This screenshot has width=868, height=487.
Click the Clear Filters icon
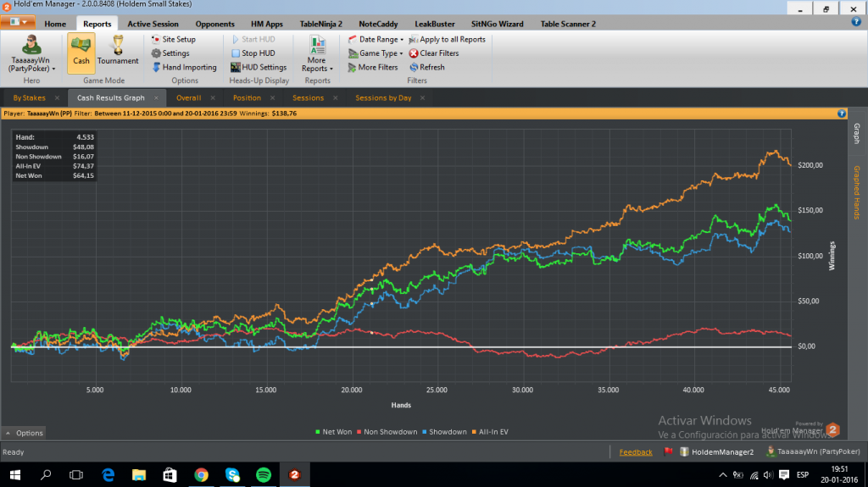[x=414, y=53]
